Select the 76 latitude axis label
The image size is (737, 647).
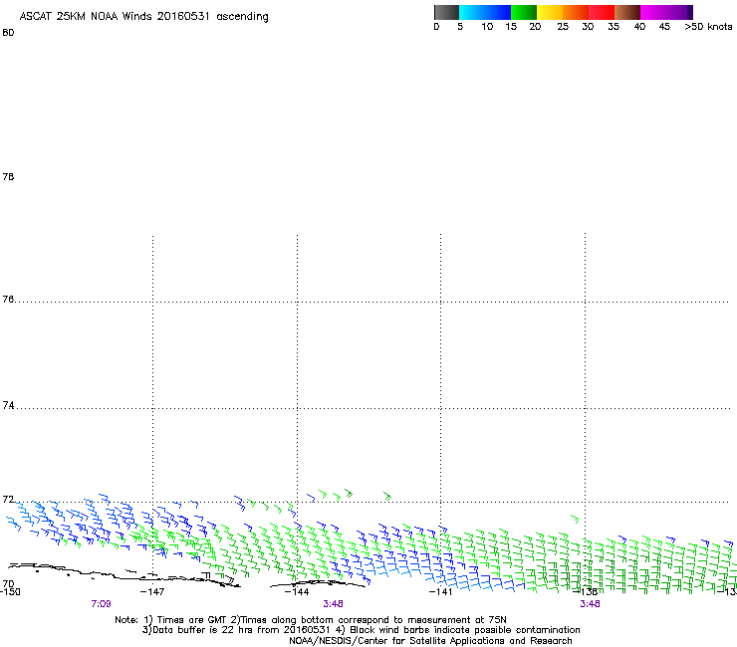click(8, 299)
